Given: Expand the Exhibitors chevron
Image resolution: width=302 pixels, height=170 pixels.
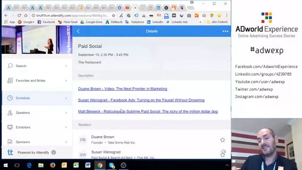Looking at the screenshot, I should point(66,127).
